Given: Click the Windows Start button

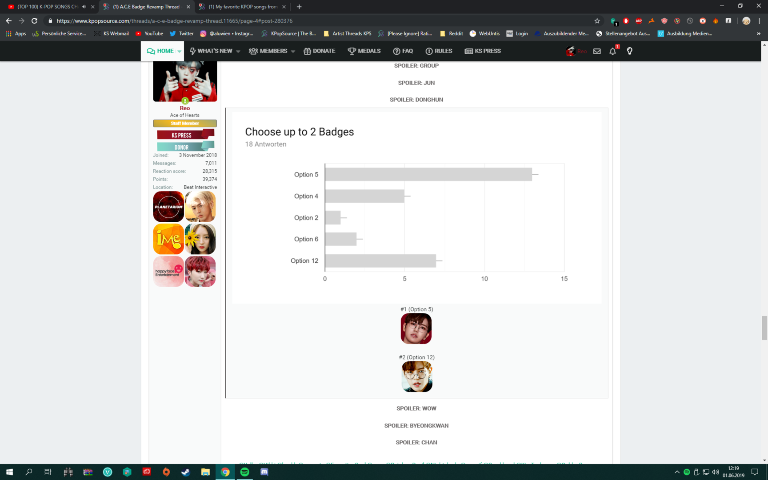Looking at the screenshot, I should tap(9, 472).
